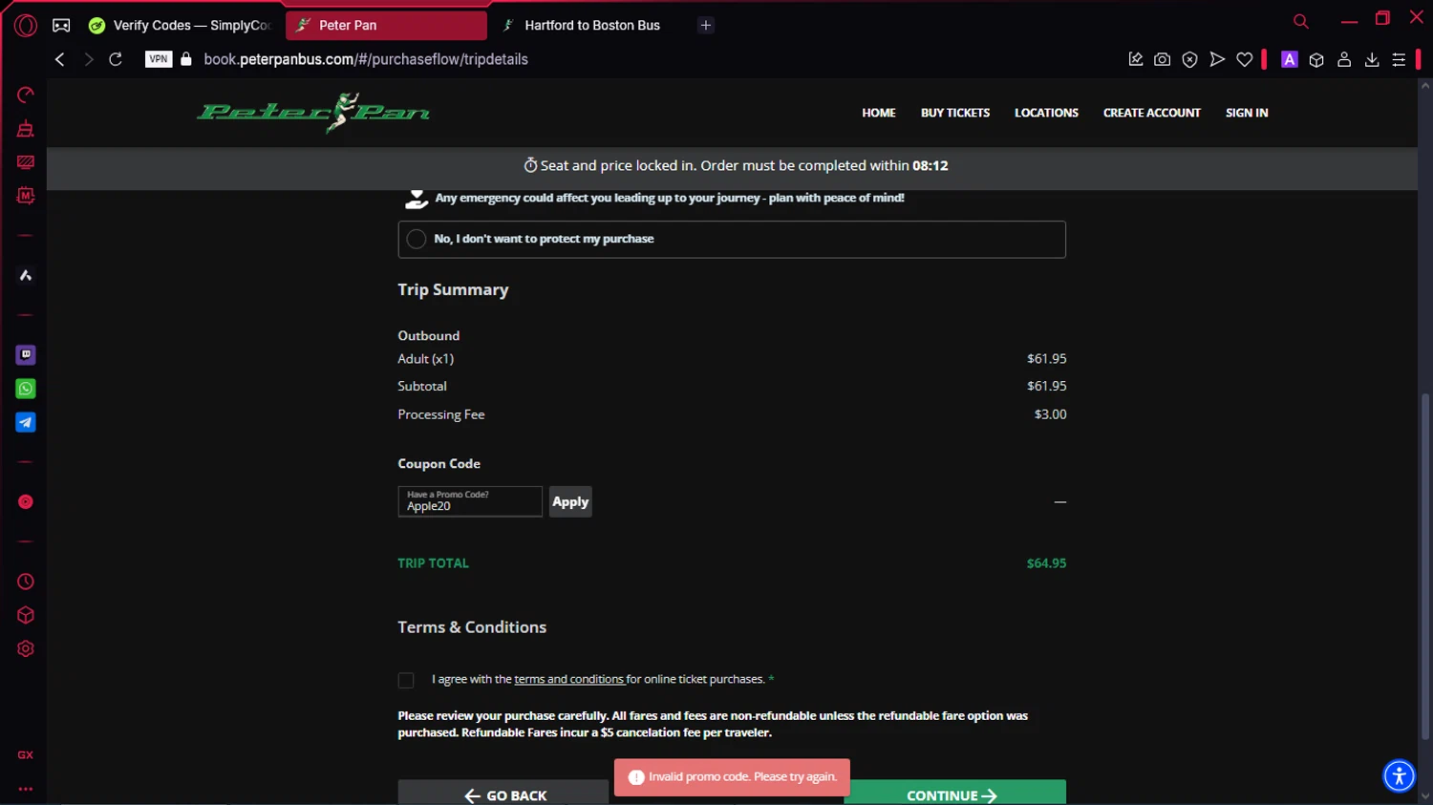Image resolution: width=1433 pixels, height=805 pixels.
Task: Take a snapshot with camera icon
Action: click(1163, 59)
